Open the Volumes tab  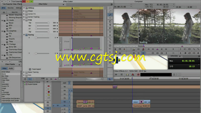10,8
